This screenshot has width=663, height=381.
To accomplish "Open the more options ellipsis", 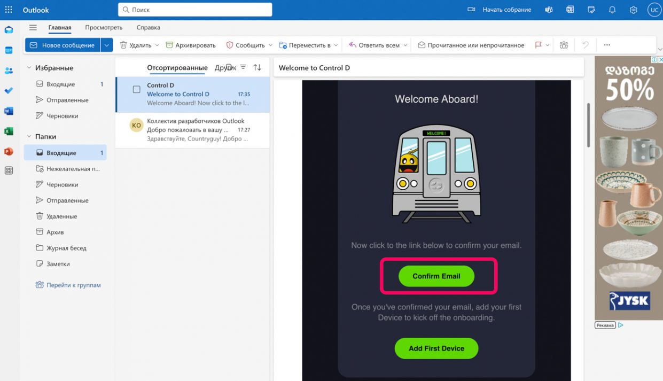I will pyautogui.click(x=607, y=45).
